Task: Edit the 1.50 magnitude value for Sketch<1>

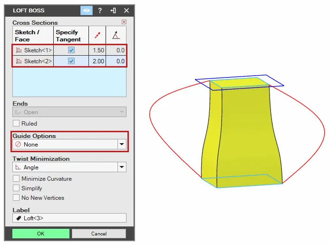Action: 97,50
